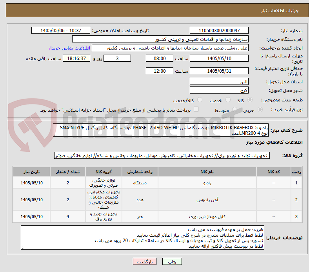The image size is (309, 272).
Task: Select the خدمت radio button
Action: coord(228,100)
